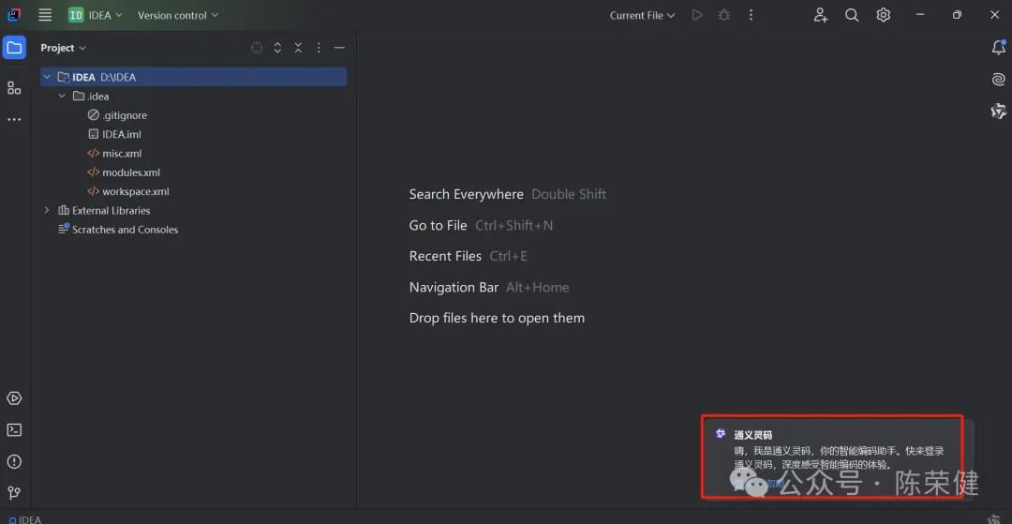Debug the current file with bug icon
The height and width of the screenshot is (524, 1012).
pos(724,15)
